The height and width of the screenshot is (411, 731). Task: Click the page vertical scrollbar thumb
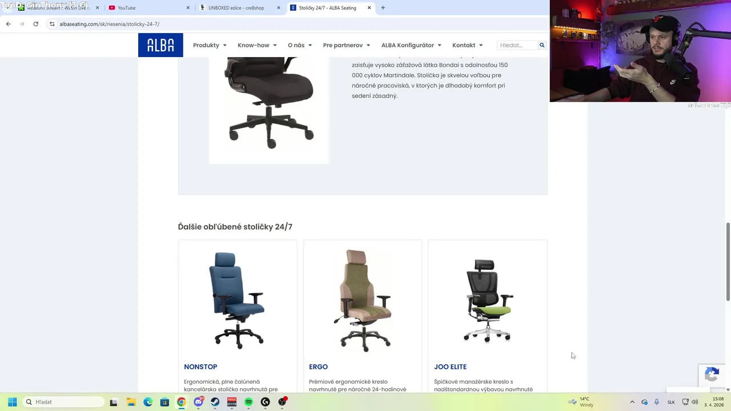728,261
